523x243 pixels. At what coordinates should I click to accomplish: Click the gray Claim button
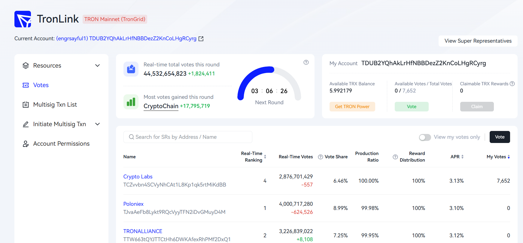[477, 107]
